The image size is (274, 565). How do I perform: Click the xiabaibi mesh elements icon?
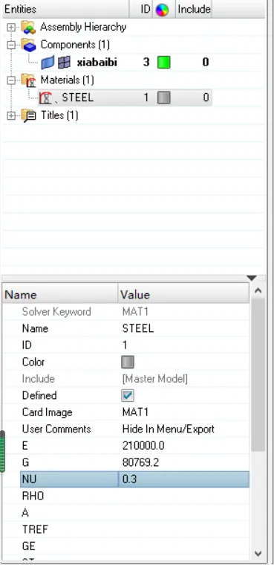click(x=64, y=63)
